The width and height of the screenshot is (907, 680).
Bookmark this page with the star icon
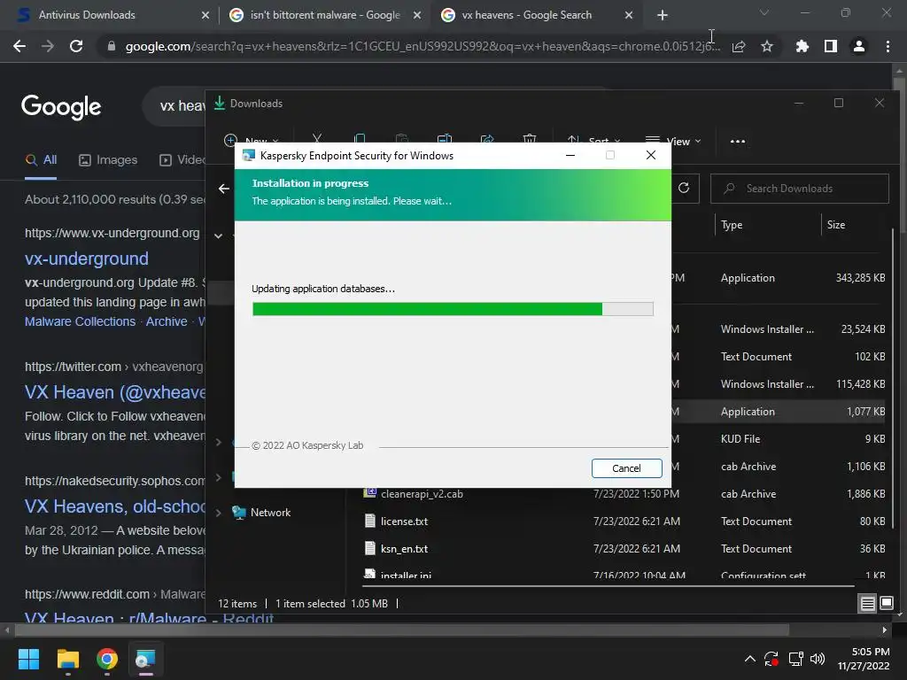tap(767, 46)
